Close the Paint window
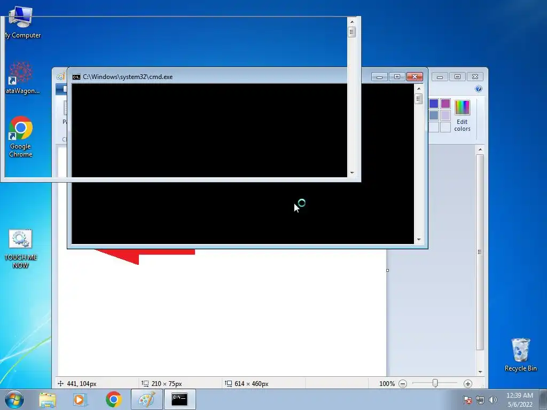This screenshot has width=547, height=410. point(475,77)
